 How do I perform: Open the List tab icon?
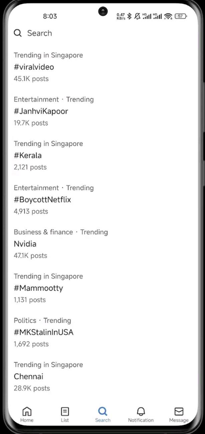coord(65,412)
